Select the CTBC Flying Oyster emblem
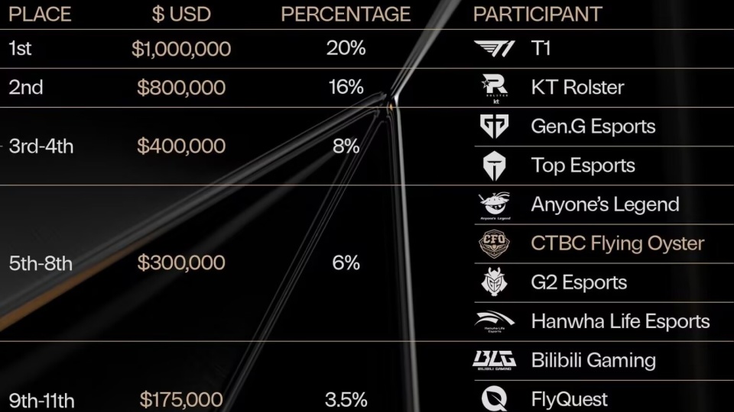 pyautogui.click(x=494, y=244)
